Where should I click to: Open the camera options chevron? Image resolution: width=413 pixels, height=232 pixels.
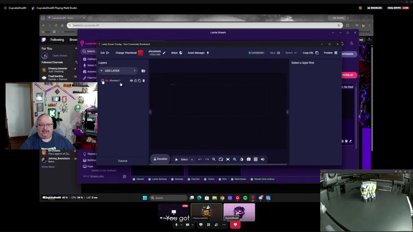(x=193, y=225)
